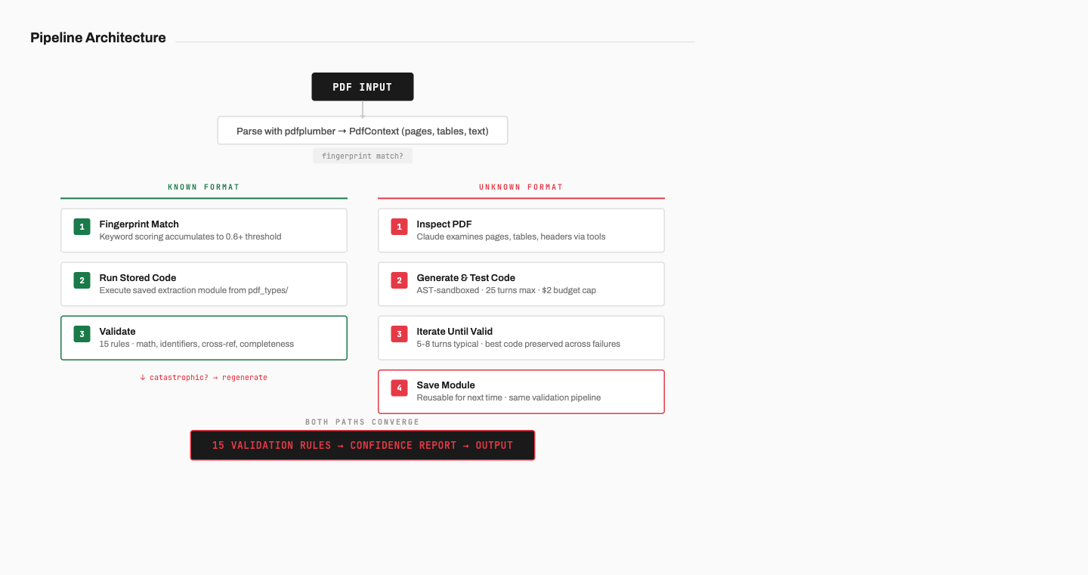The width and height of the screenshot is (1088, 575).
Task: Click the red step 2 Generate & Test badge
Action: pyautogui.click(x=399, y=280)
